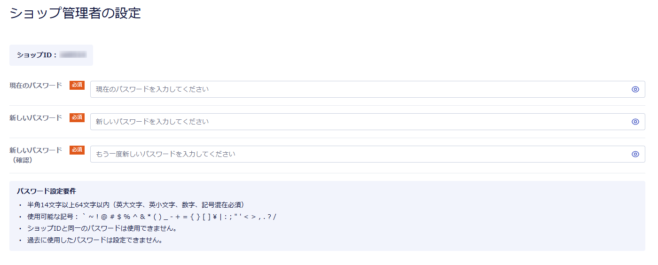Click the パスワード設定要件 heading

[47, 191]
